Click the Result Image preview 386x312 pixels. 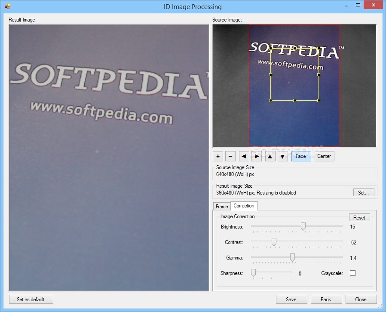[x=109, y=158]
